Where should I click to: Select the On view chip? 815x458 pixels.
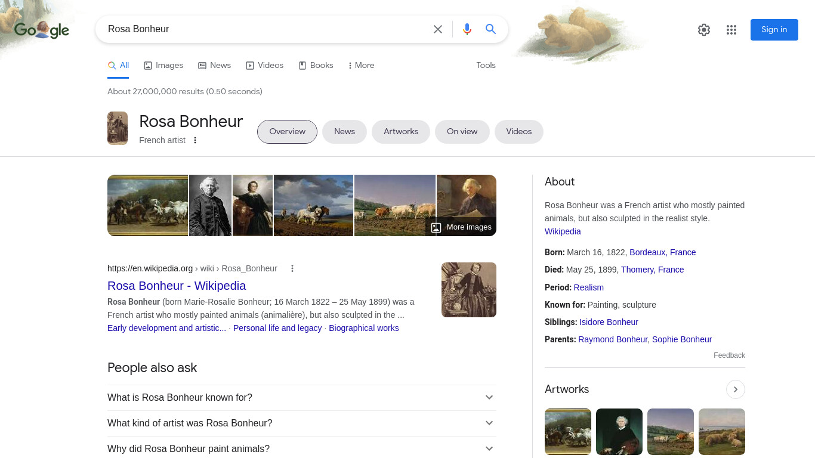pos(462,132)
